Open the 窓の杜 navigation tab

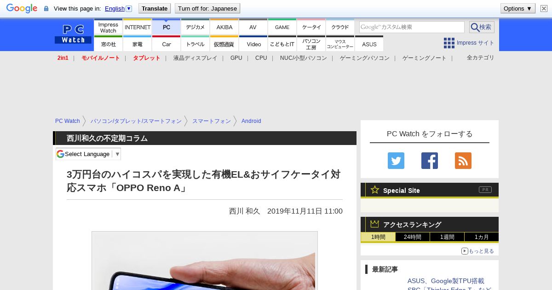coord(108,44)
